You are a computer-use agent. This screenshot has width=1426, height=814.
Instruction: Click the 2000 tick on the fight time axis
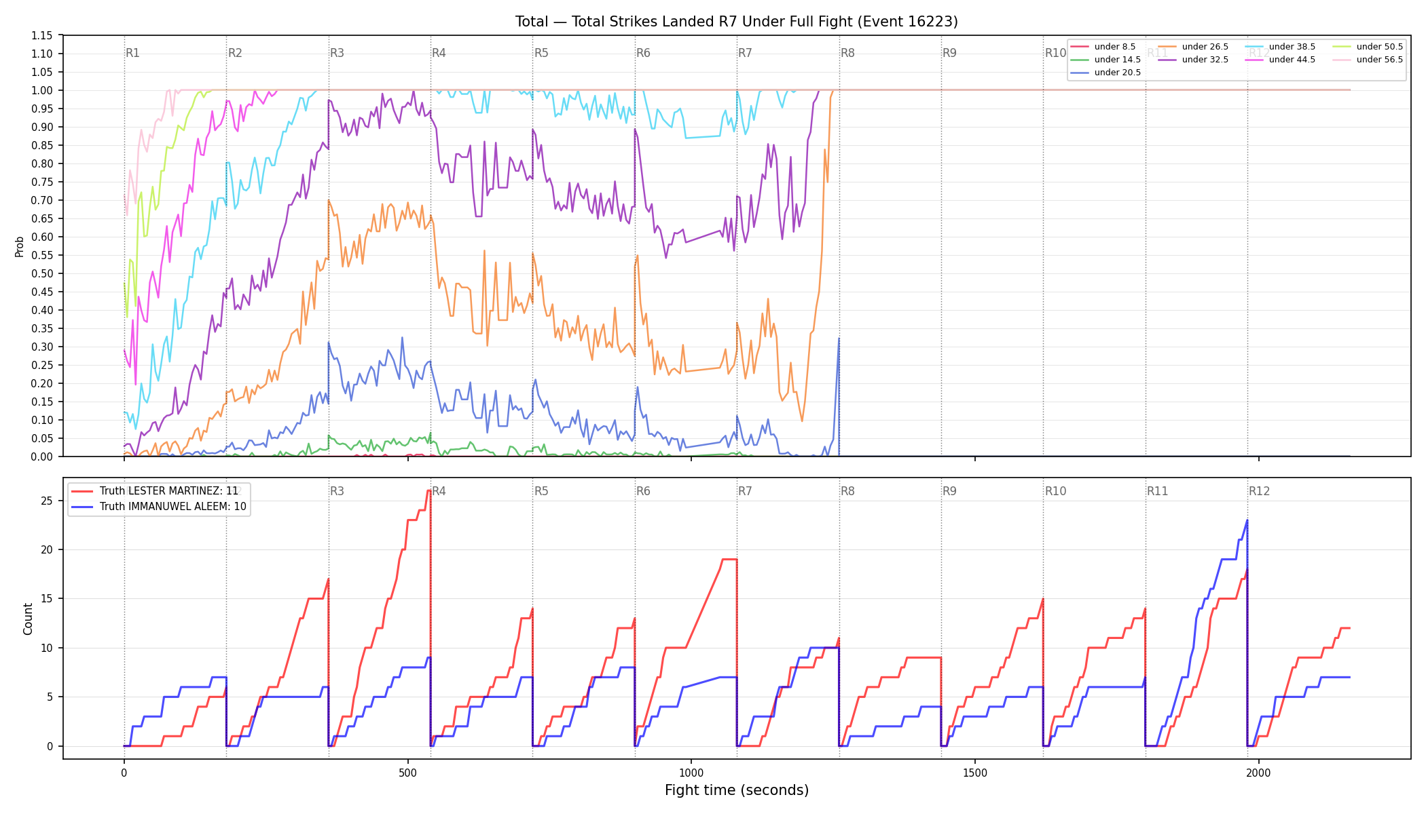(x=1259, y=773)
